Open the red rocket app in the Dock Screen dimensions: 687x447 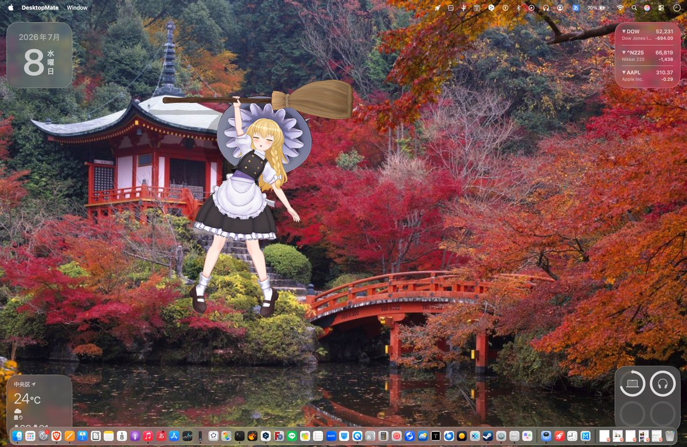(x=559, y=436)
